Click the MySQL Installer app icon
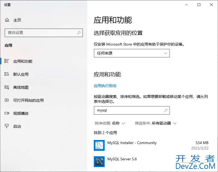218x172 pixels. click(99, 145)
